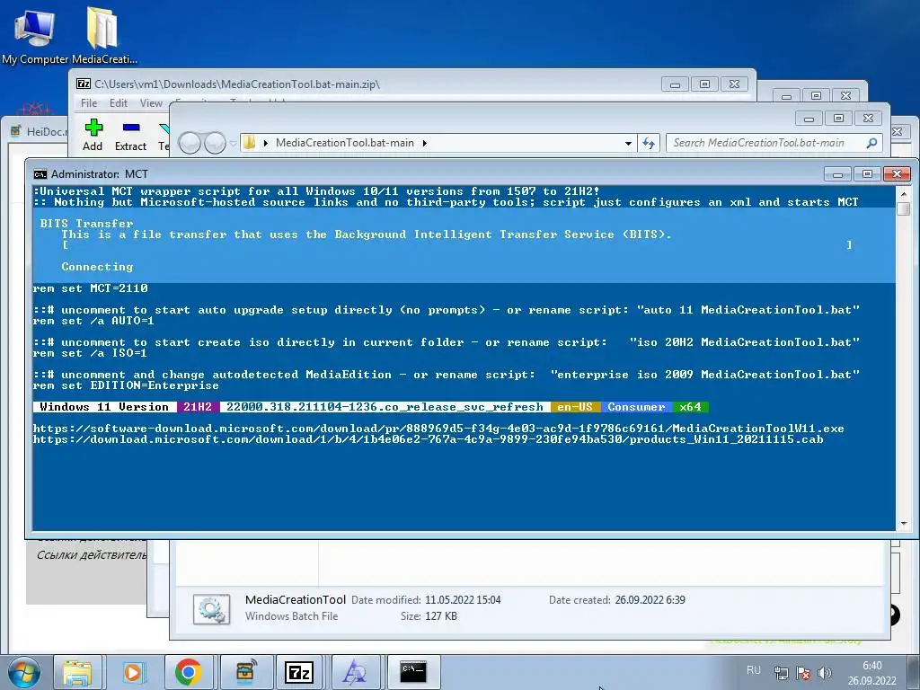Screen dimensions: 920x690
Task: Click the MediaCreationToolW11.exe download URL text
Action: pyautogui.click(x=438, y=429)
